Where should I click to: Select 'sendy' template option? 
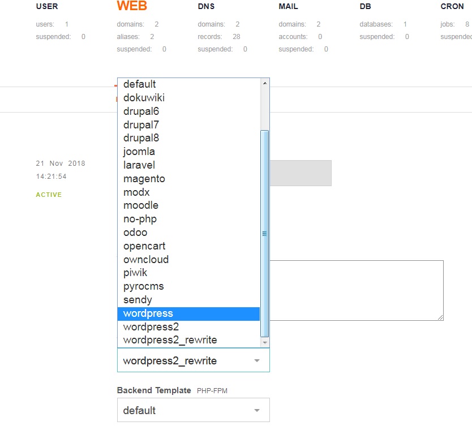point(188,300)
